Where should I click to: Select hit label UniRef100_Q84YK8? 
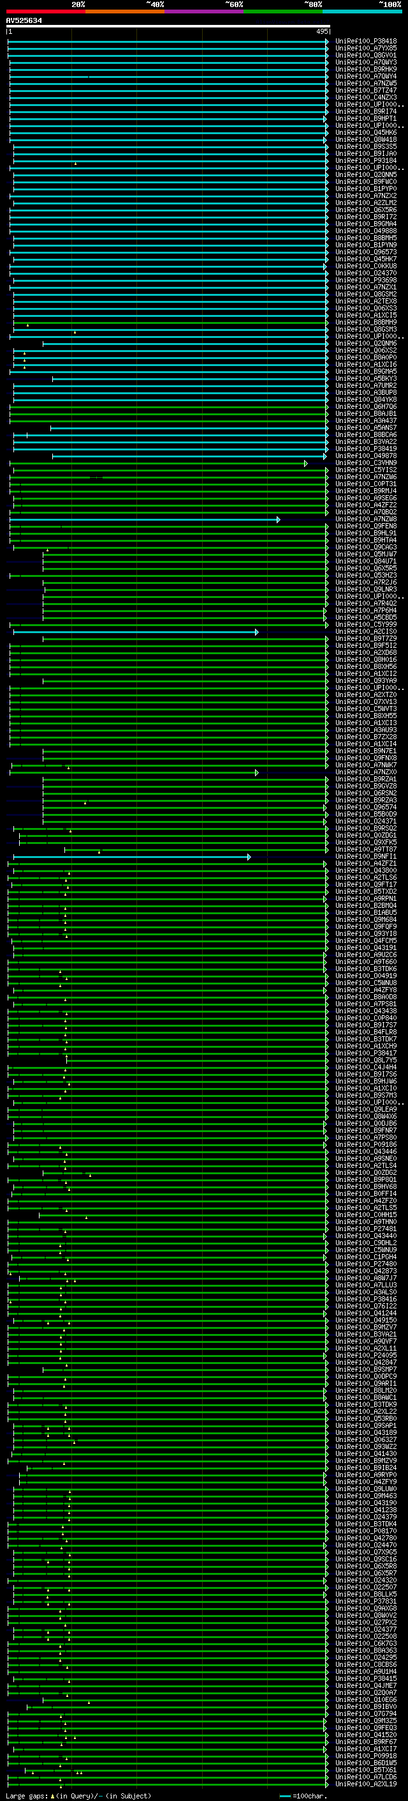366,399
